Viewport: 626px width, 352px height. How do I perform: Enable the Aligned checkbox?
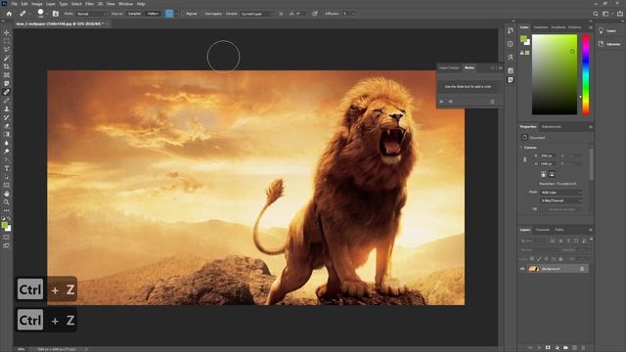[183, 14]
